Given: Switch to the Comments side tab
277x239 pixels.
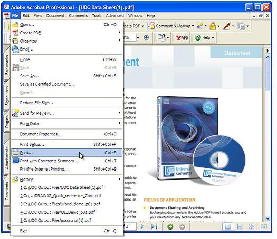Looking at the screenshot, I should [x=7, y=191].
